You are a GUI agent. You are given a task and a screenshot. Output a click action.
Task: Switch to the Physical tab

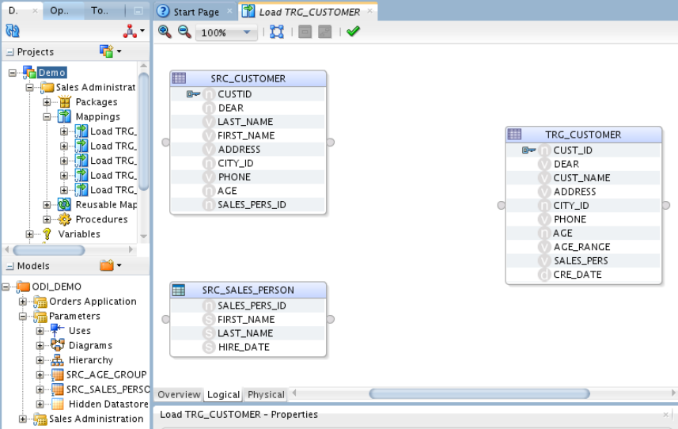coord(266,394)
